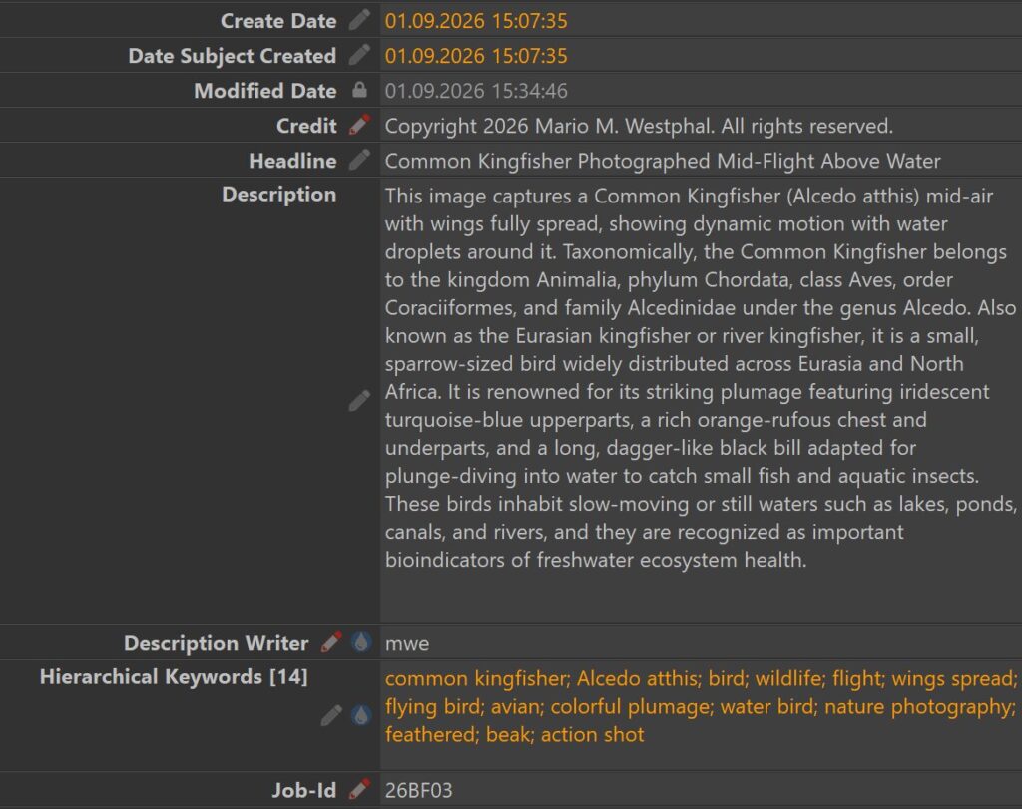Viewport: 1022px width, 809px height.
Task: Click the lock icon beside Modified Date
Action: pos(359,90)
